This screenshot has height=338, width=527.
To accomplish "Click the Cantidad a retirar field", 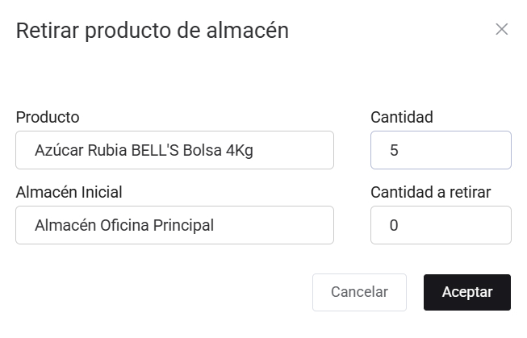I will click(x=441, y=225).
